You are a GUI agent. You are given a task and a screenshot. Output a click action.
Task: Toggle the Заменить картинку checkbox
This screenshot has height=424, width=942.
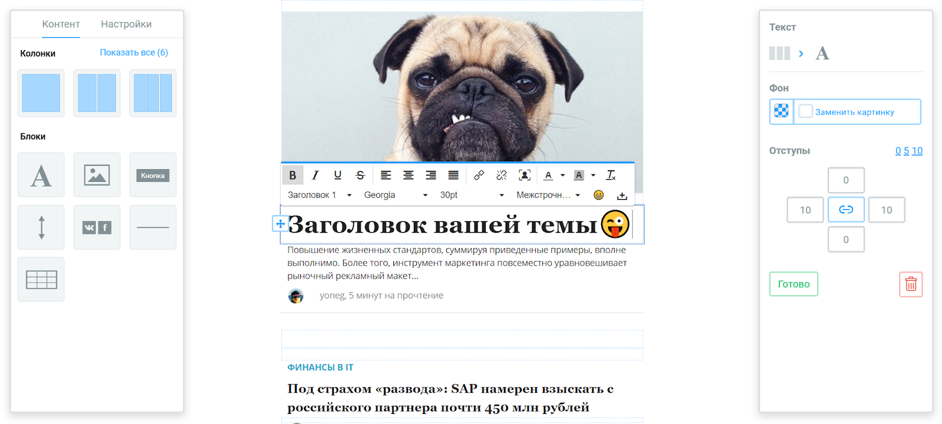point(805,111)
